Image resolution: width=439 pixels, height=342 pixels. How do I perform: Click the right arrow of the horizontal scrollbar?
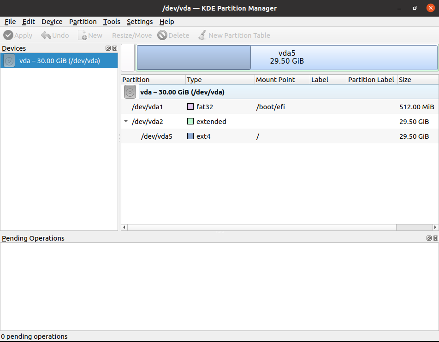click(435, 227)
